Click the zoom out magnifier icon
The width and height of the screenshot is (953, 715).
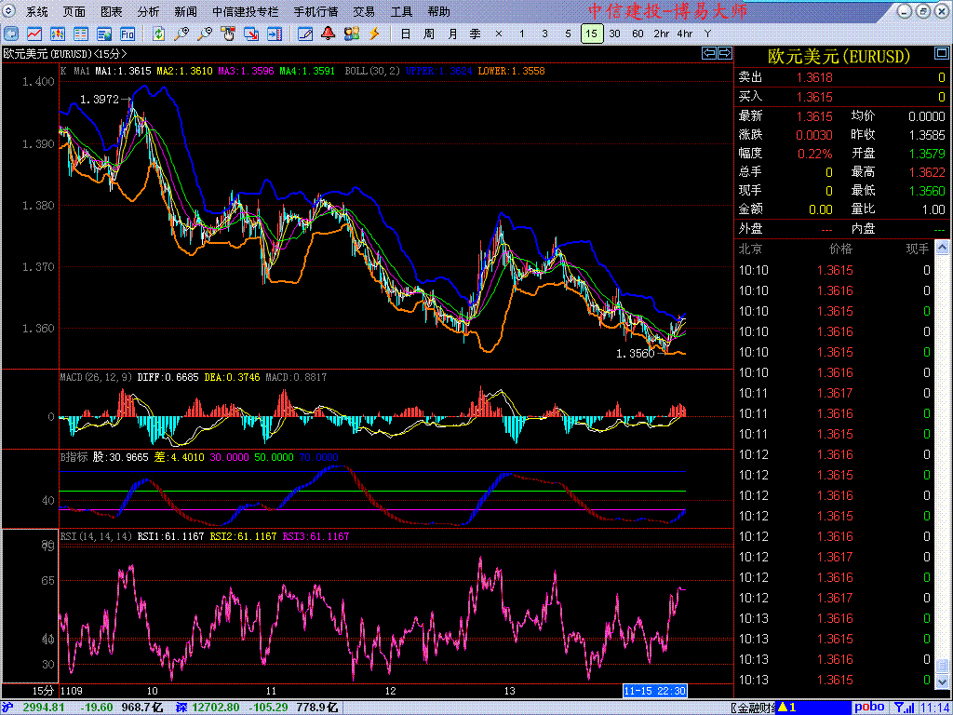[x=204, y=34]
